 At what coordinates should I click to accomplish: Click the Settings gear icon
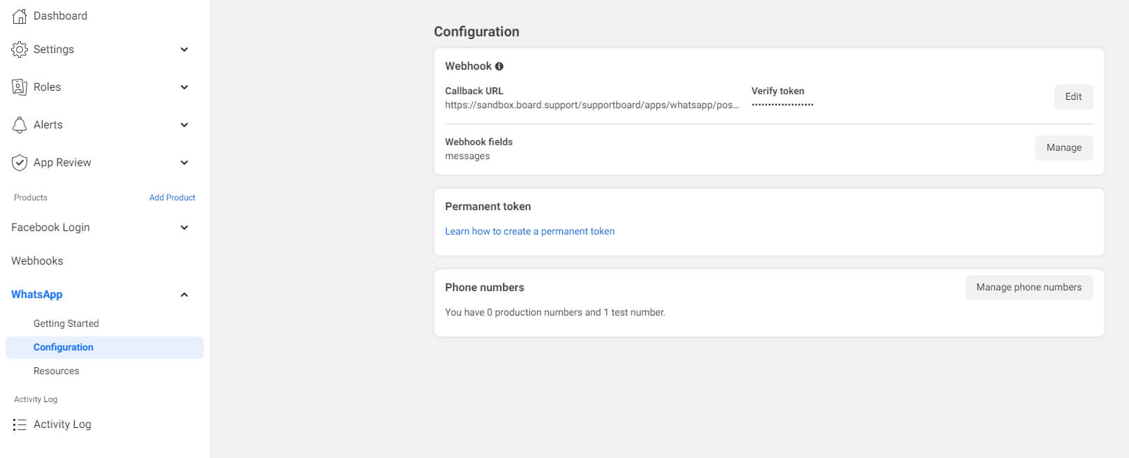tap(20, 50)
